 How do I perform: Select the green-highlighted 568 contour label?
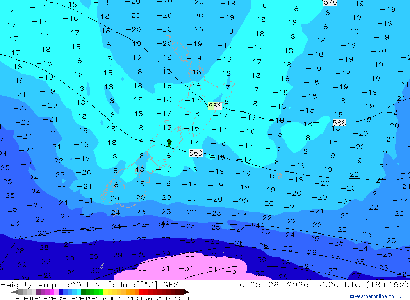click(x=215, y=106)
